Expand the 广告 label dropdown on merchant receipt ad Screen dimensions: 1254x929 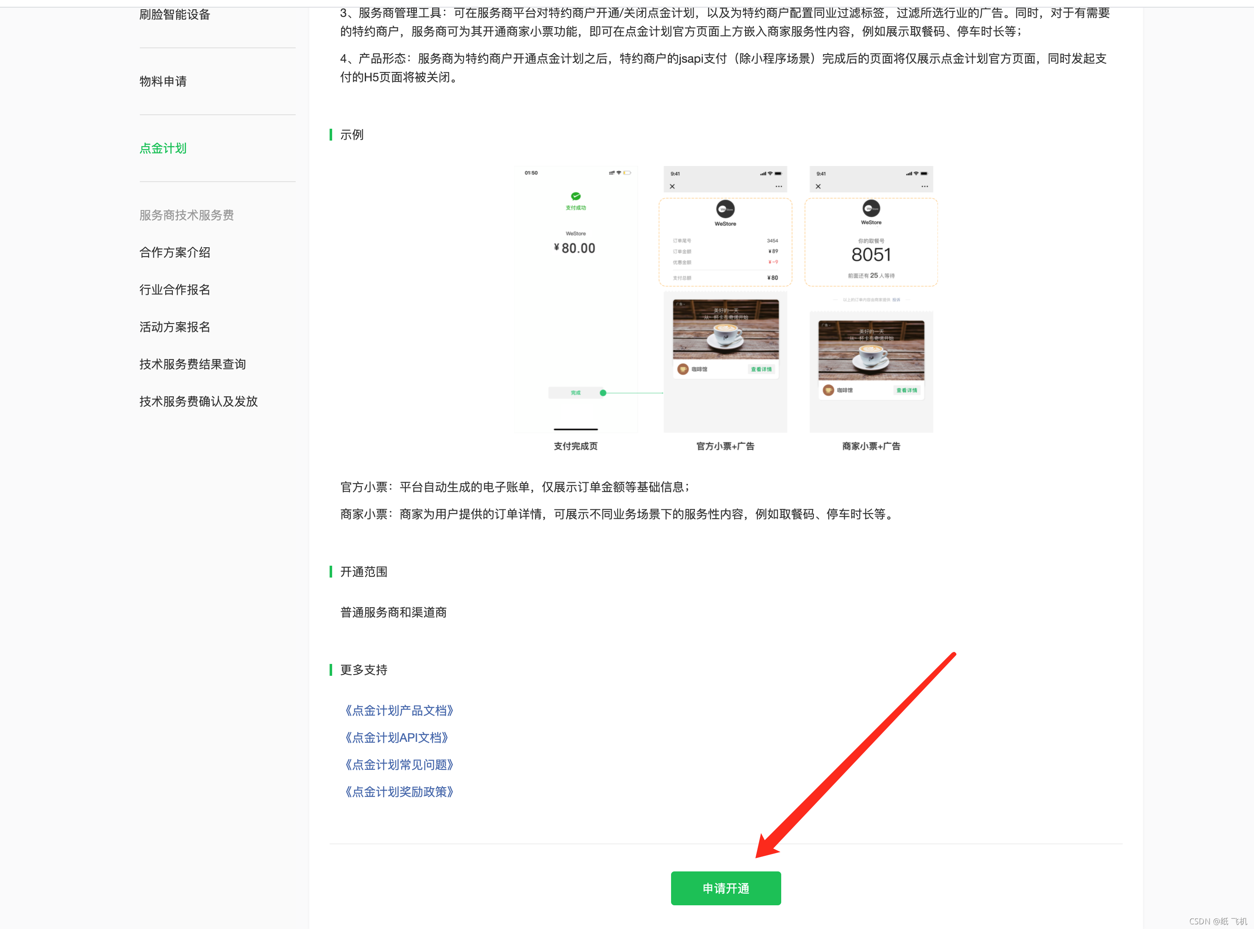coord(826,326)
